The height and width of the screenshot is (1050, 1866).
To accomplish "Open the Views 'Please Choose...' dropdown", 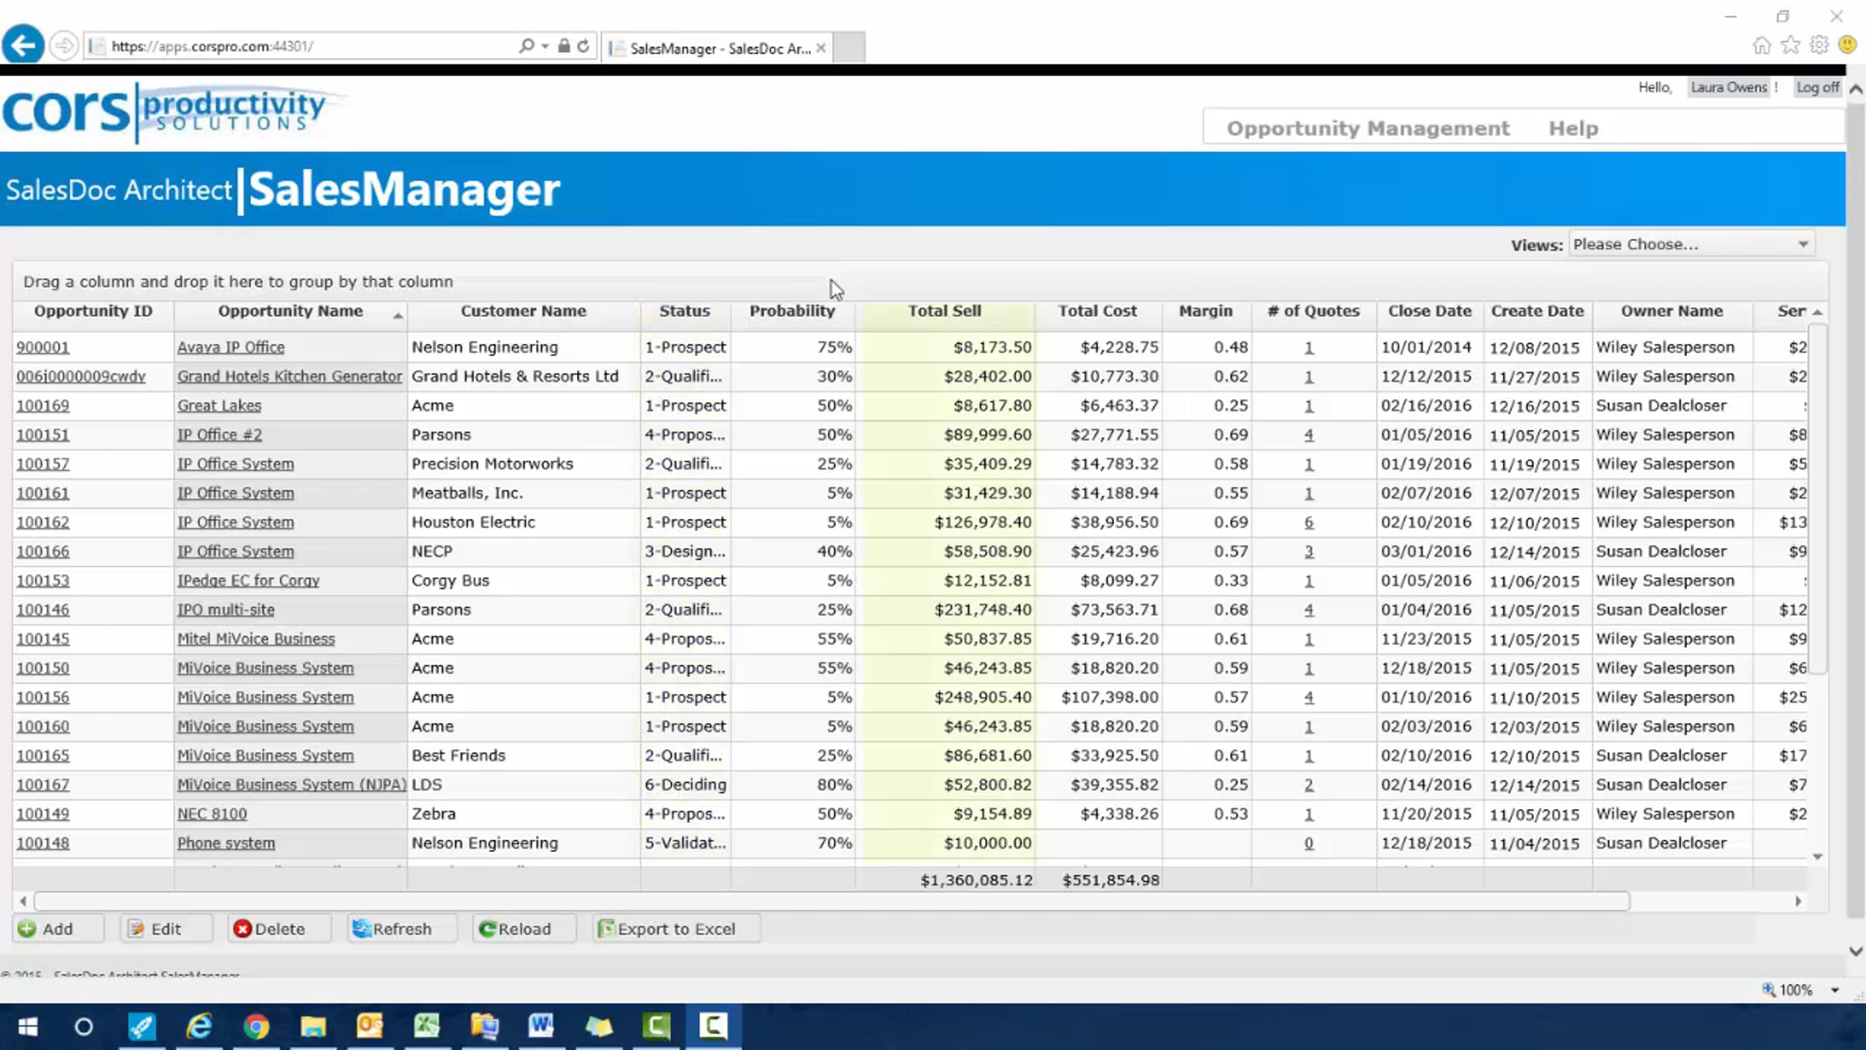I will point(1691,244).
